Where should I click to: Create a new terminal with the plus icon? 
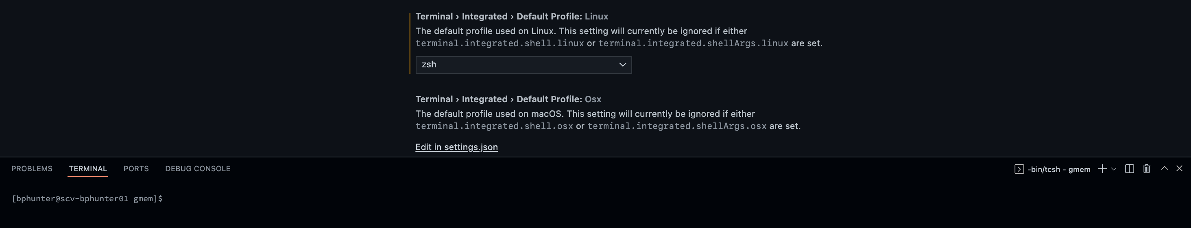click(x=1102, y=169)
